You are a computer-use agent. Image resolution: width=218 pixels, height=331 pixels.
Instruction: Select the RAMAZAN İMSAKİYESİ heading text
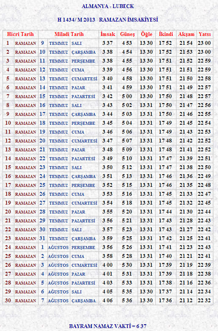128,19
